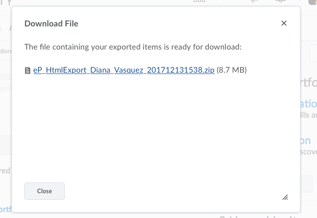Open the faded blue link ending in 'atio'
This screenshot has width=317, height=218.
click(x=308, y=104)
